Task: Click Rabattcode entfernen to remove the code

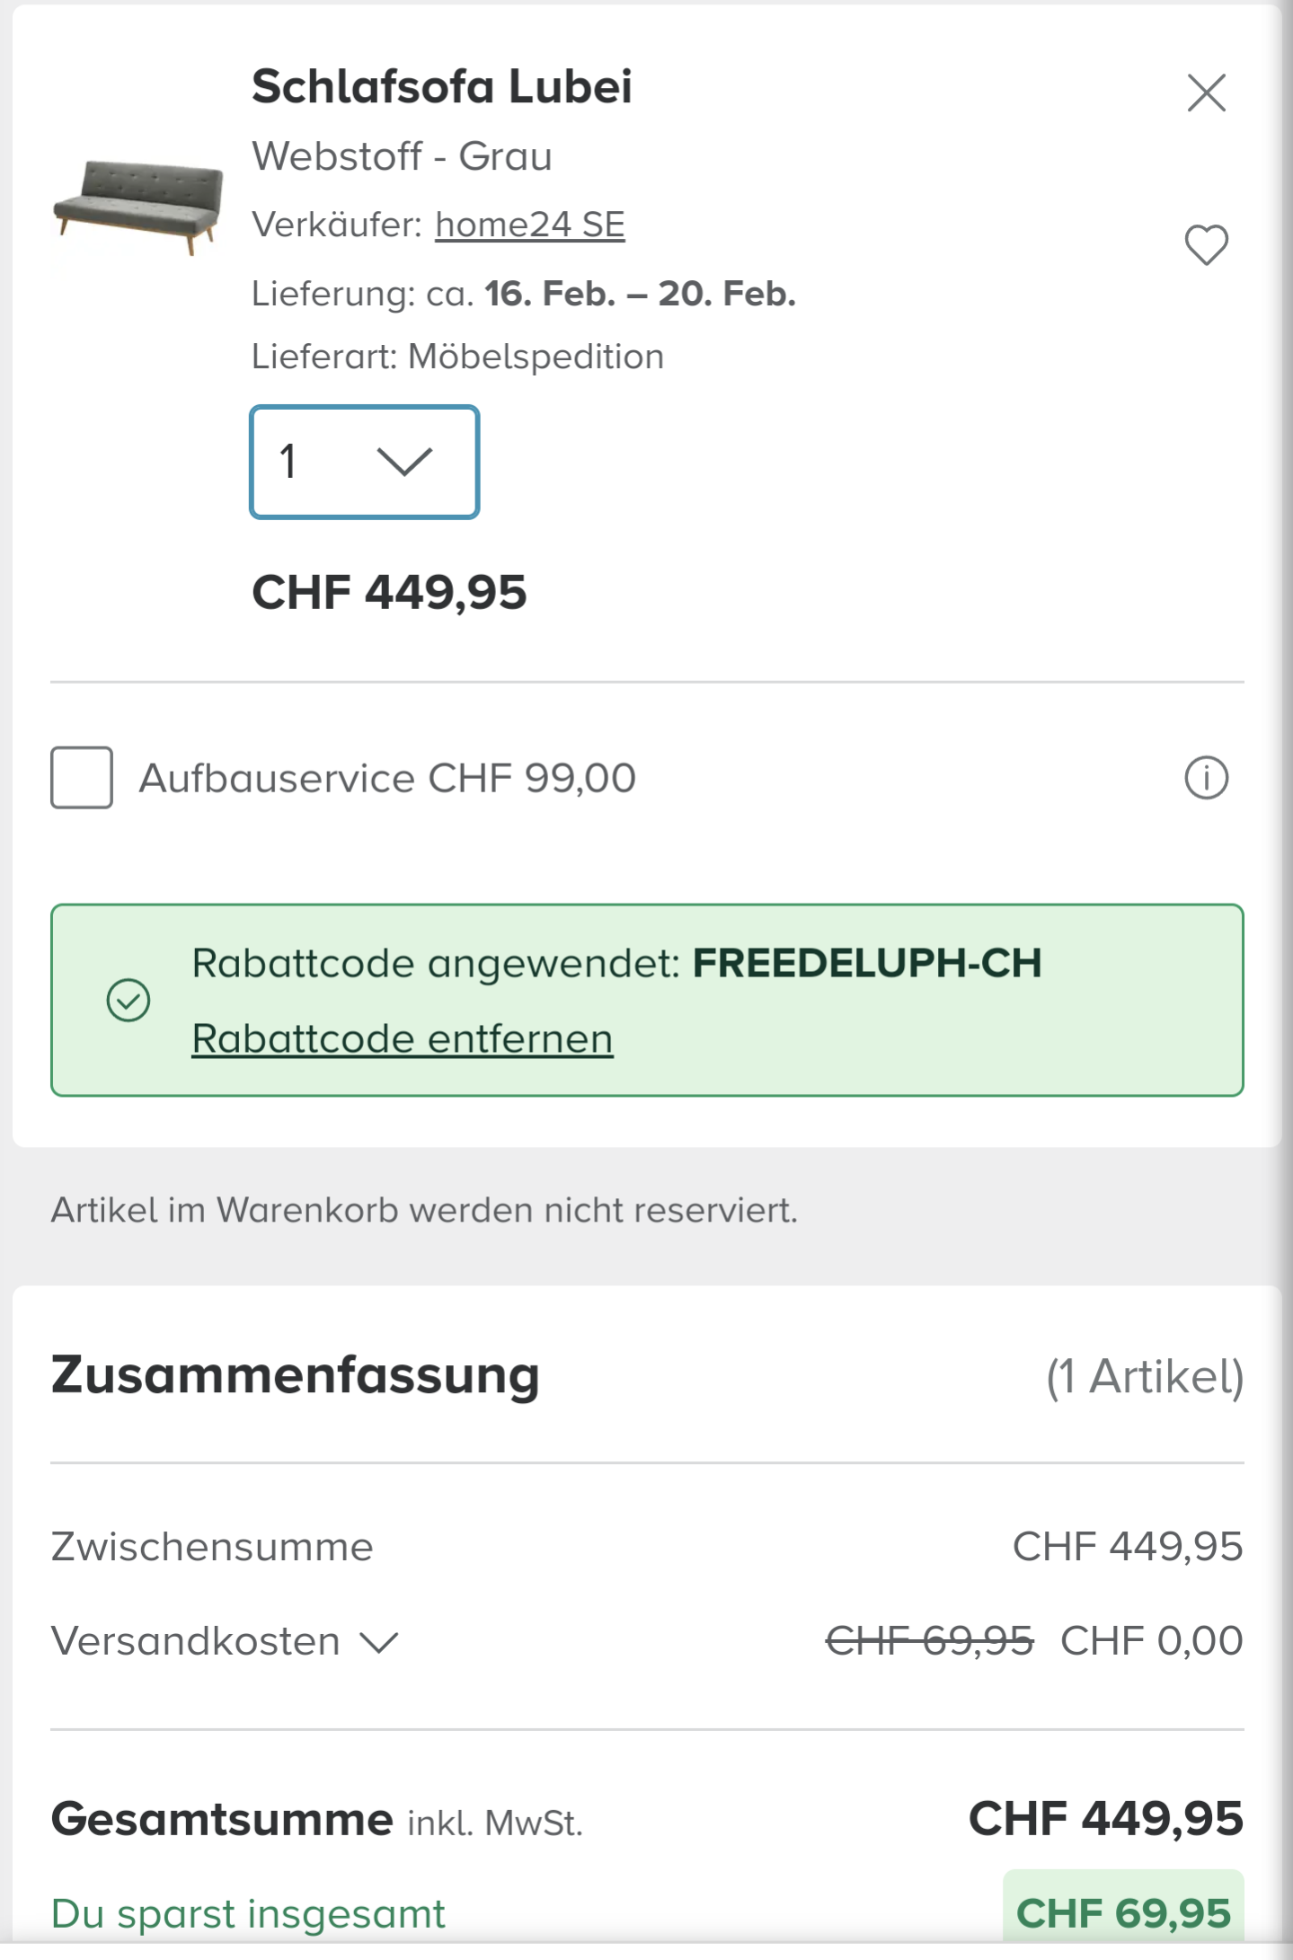Action: click(x=402, y=1039)
